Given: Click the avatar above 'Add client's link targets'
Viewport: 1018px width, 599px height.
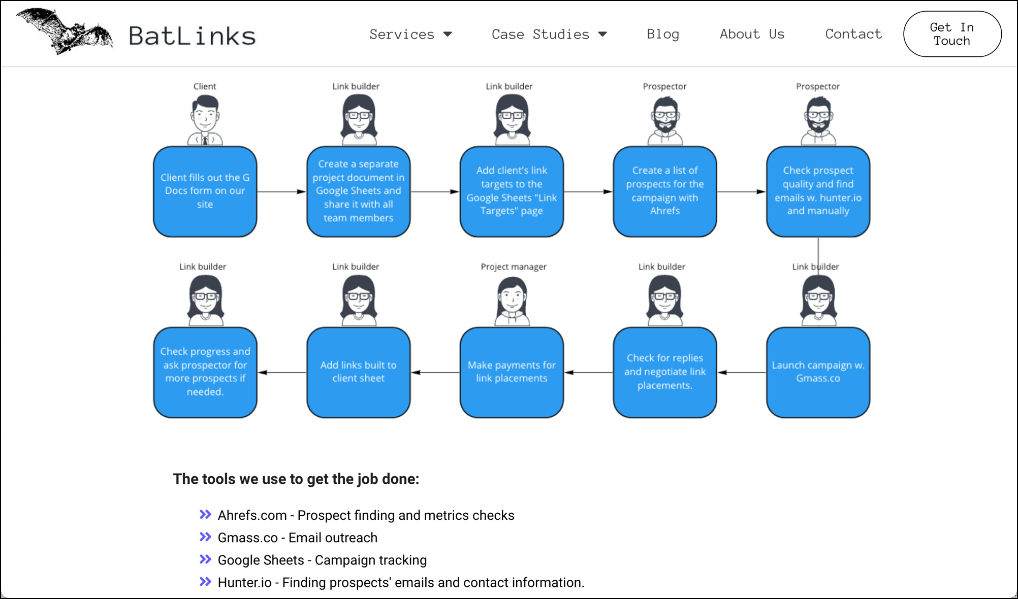Looking at the screenshot, I should pos(512,120).
